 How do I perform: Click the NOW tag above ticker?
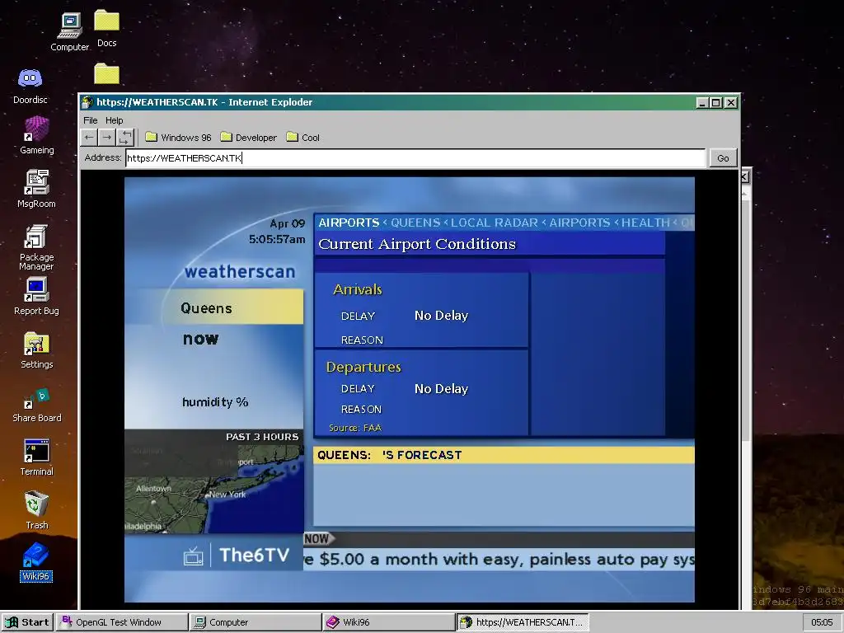pos(317,538)
